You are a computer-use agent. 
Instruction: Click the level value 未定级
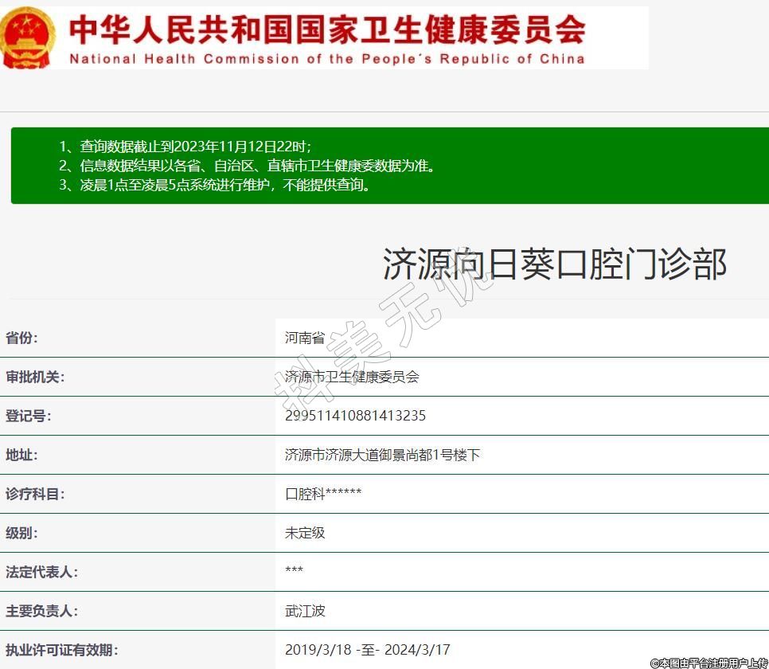(305, 533)
